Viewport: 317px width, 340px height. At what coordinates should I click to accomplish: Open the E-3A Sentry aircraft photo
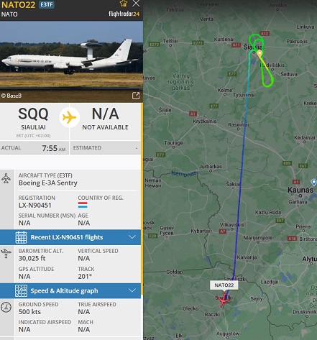pyautogui.click(x=71, y=55)
